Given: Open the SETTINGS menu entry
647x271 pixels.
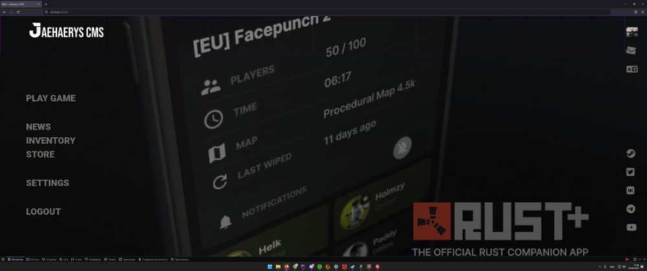Looking at the screenshot, I should [47, 183].
